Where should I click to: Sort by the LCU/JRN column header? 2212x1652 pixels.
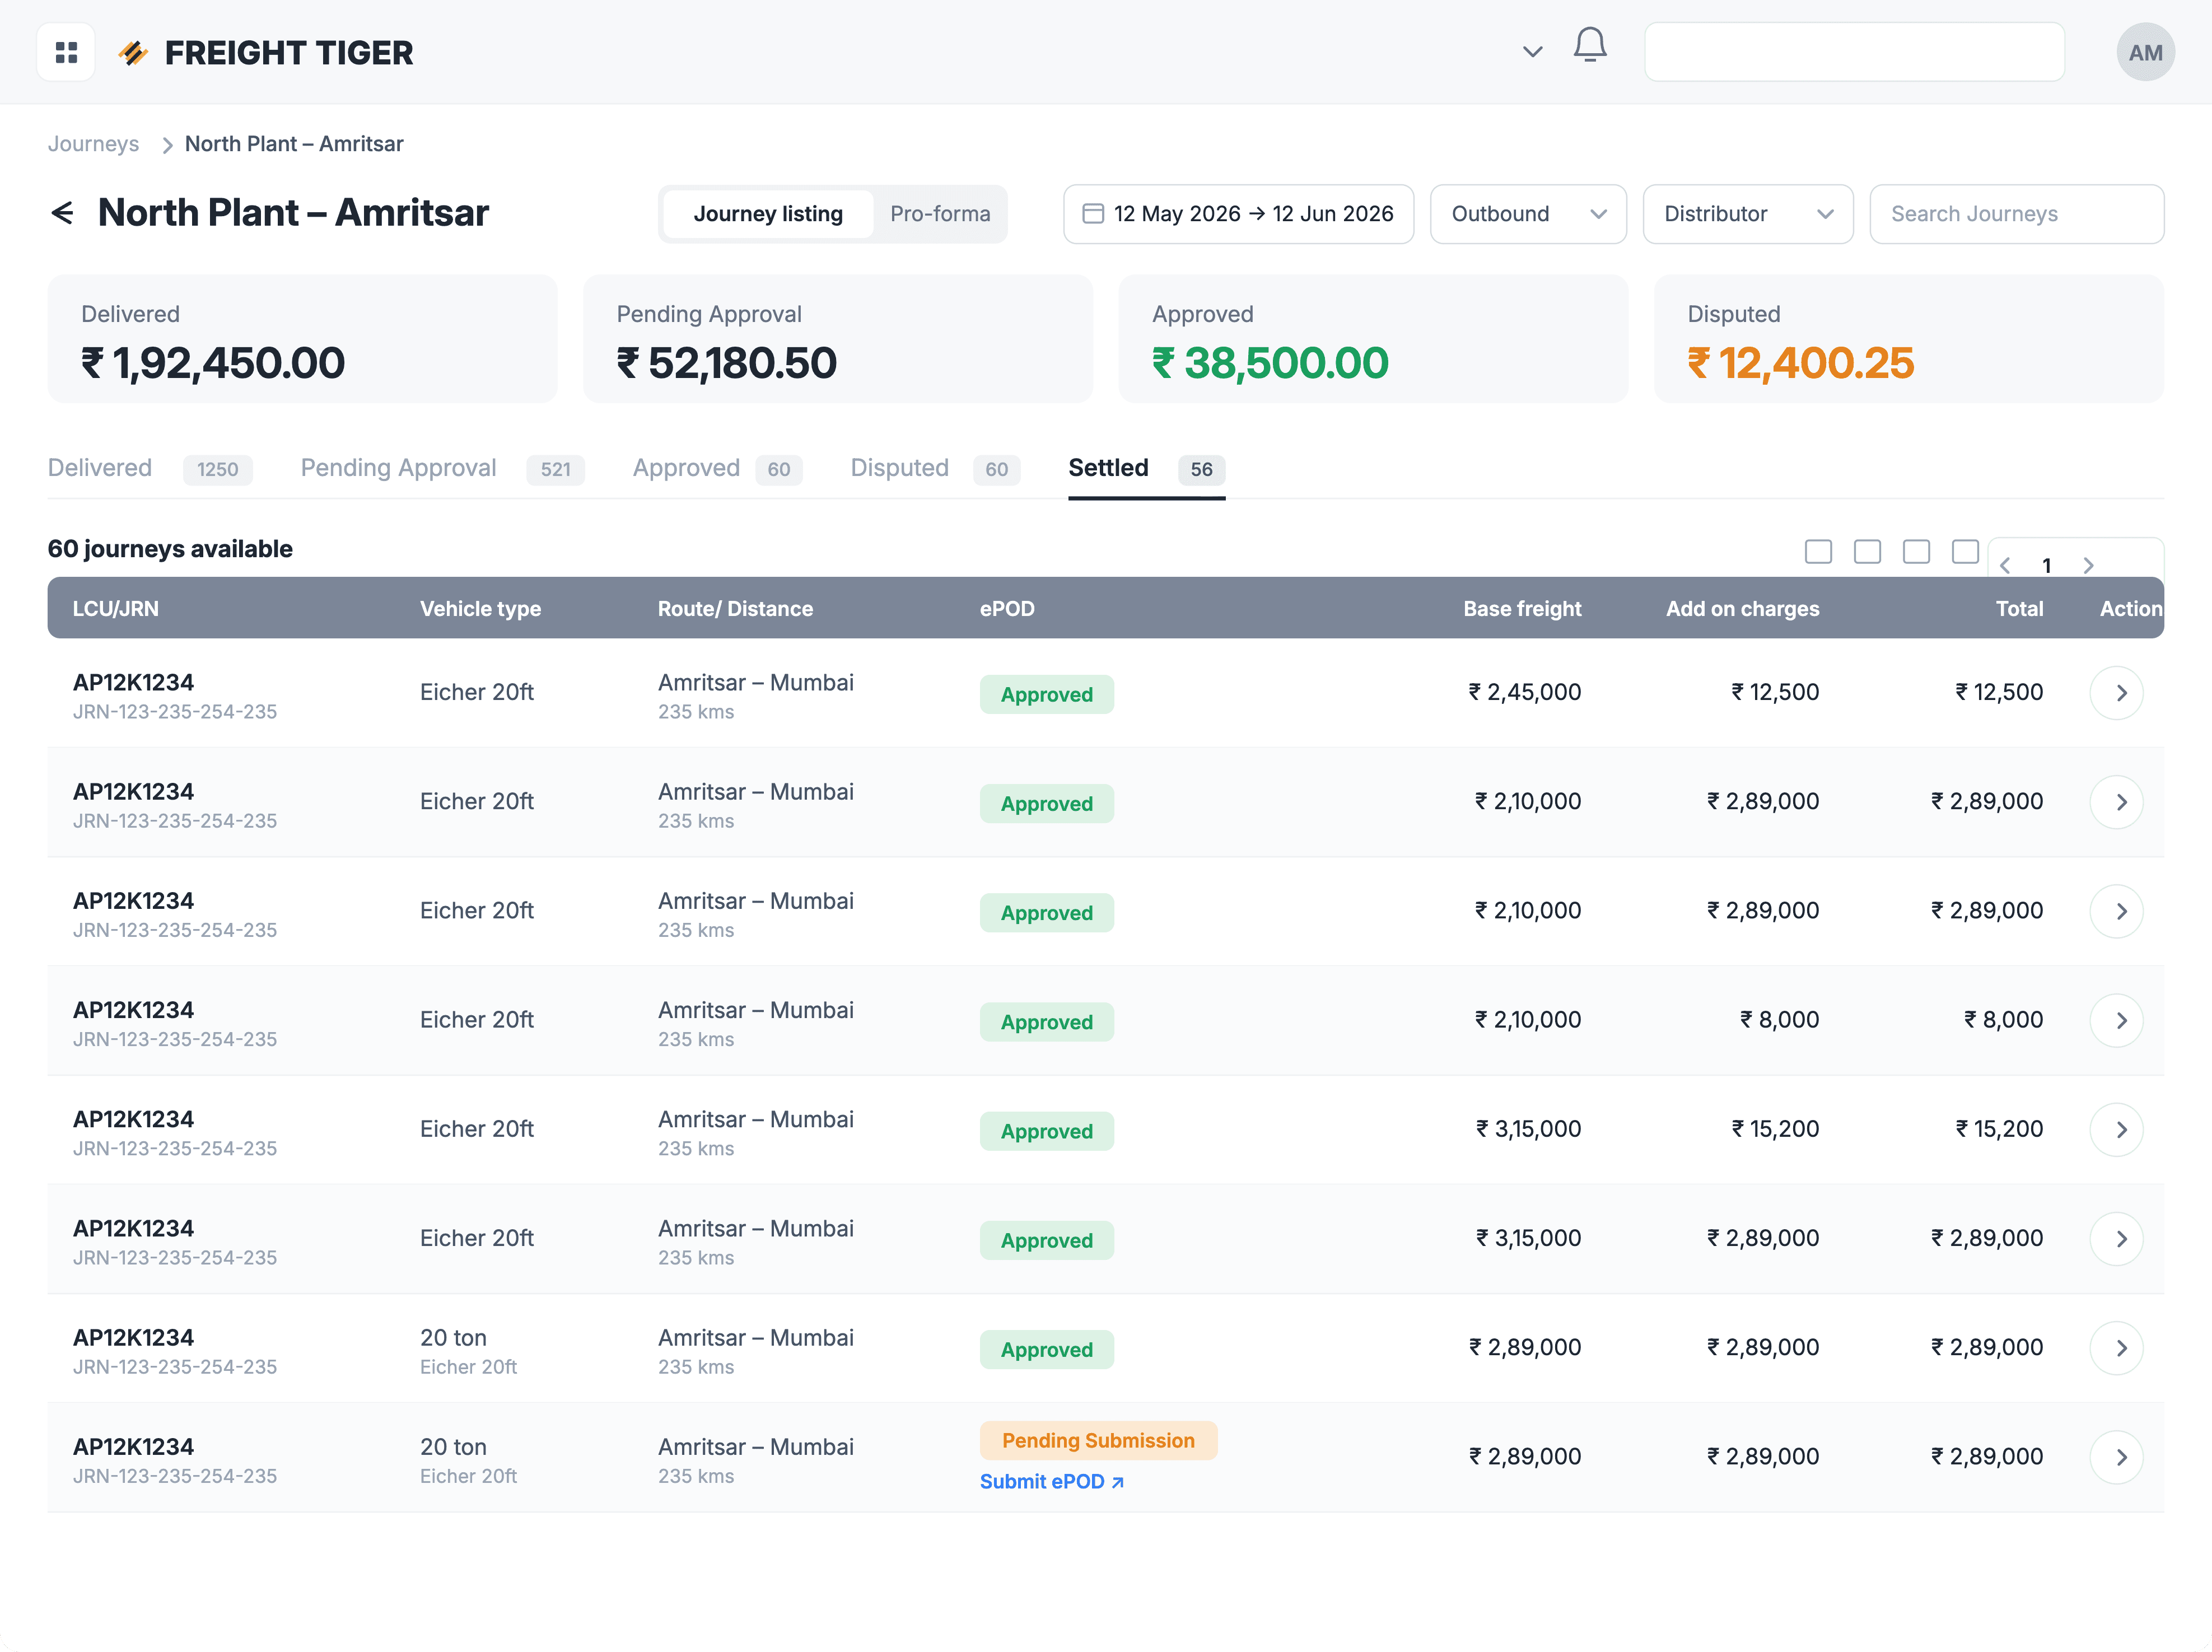click(x=116, y=609)
